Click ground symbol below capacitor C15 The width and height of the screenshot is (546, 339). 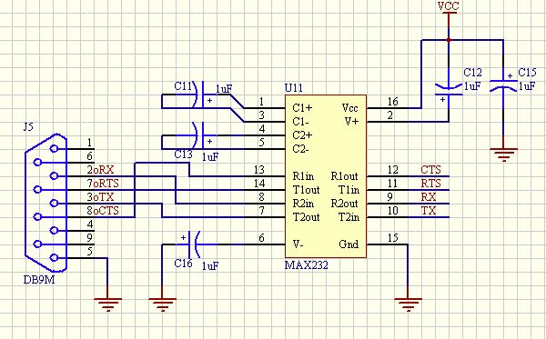503,155
